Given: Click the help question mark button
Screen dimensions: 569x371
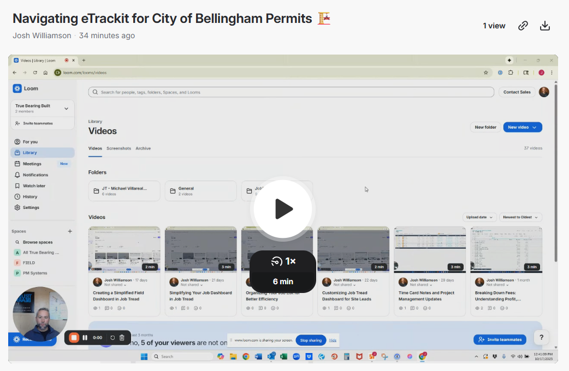Looking at the screenshot, I should [541, 337].
